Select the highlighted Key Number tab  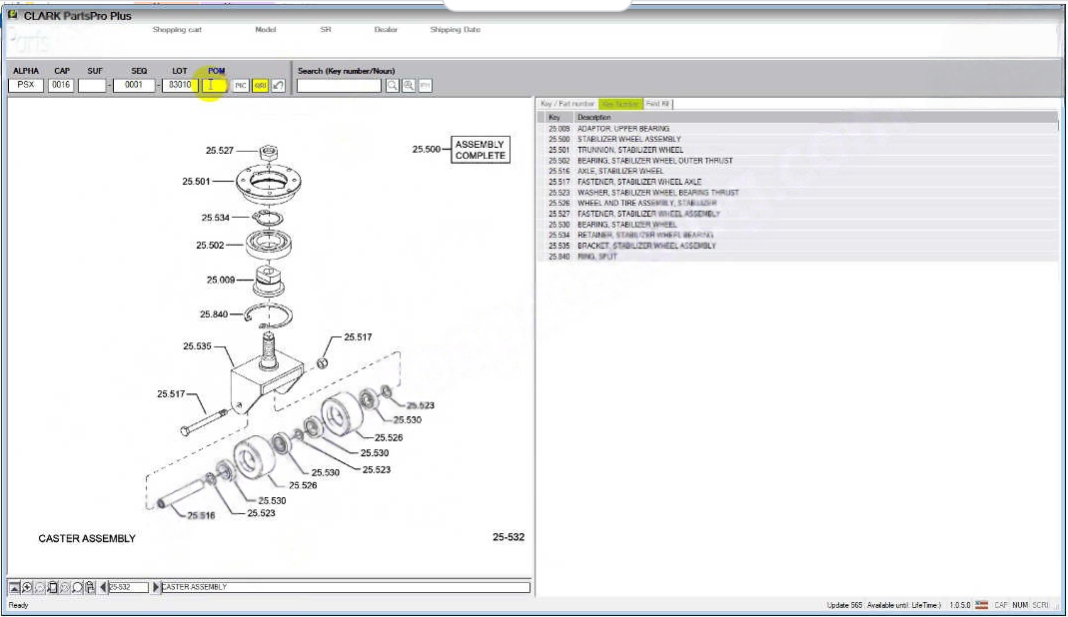click(x=619, y=104)
